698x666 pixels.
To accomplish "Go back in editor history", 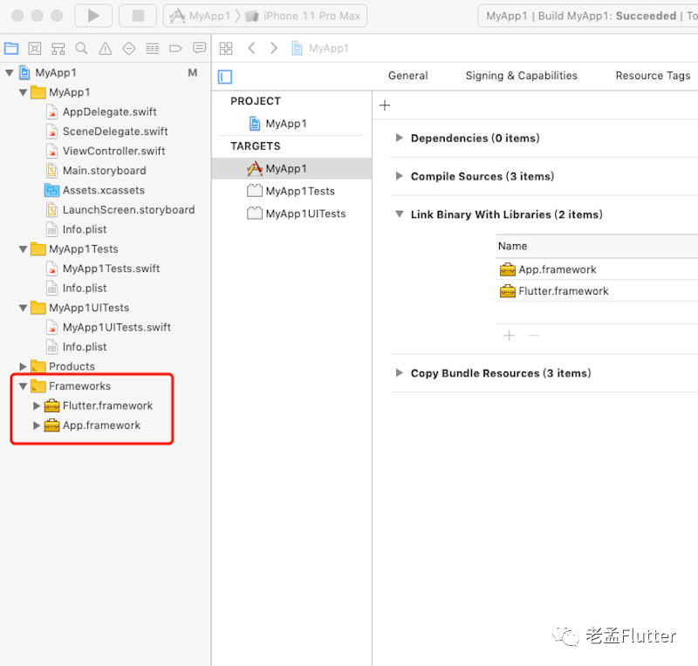I will [251, 48].
